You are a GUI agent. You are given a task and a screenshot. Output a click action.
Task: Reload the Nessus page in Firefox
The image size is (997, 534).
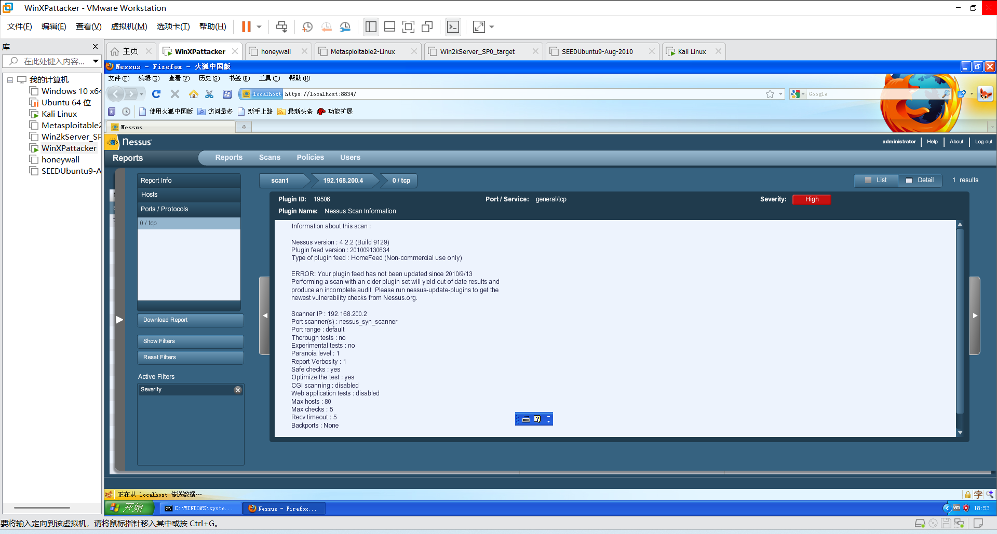(x=156, y=94)
